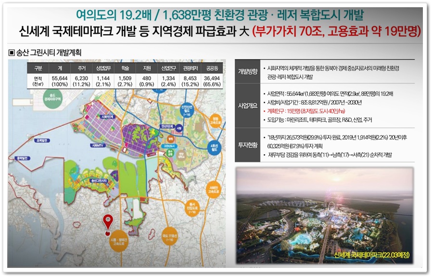Click the 관광레저 table header cell

click(190, 68)
